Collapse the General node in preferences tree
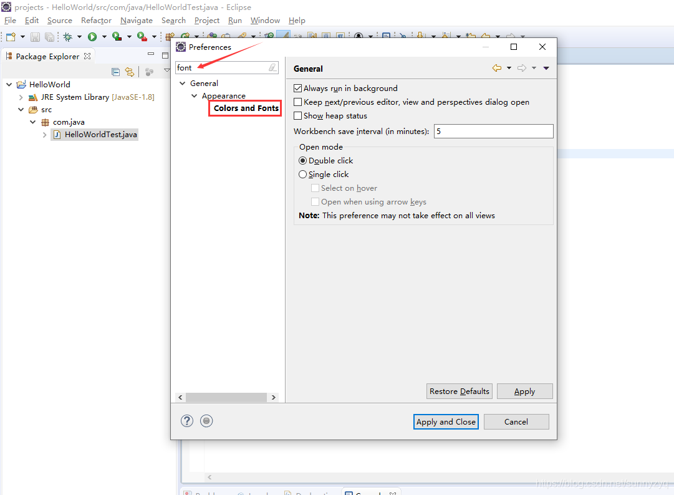 (x=182, y=84)
